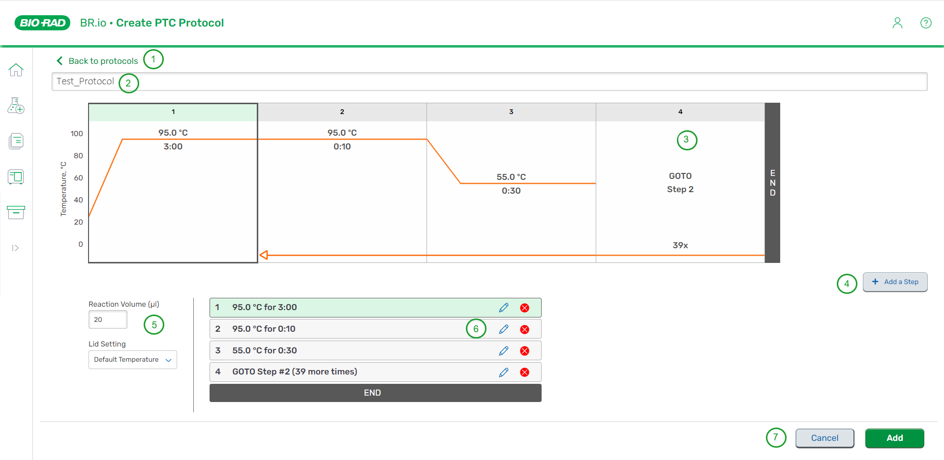Open the user account icon
The image size is (944, 460).
897,23
